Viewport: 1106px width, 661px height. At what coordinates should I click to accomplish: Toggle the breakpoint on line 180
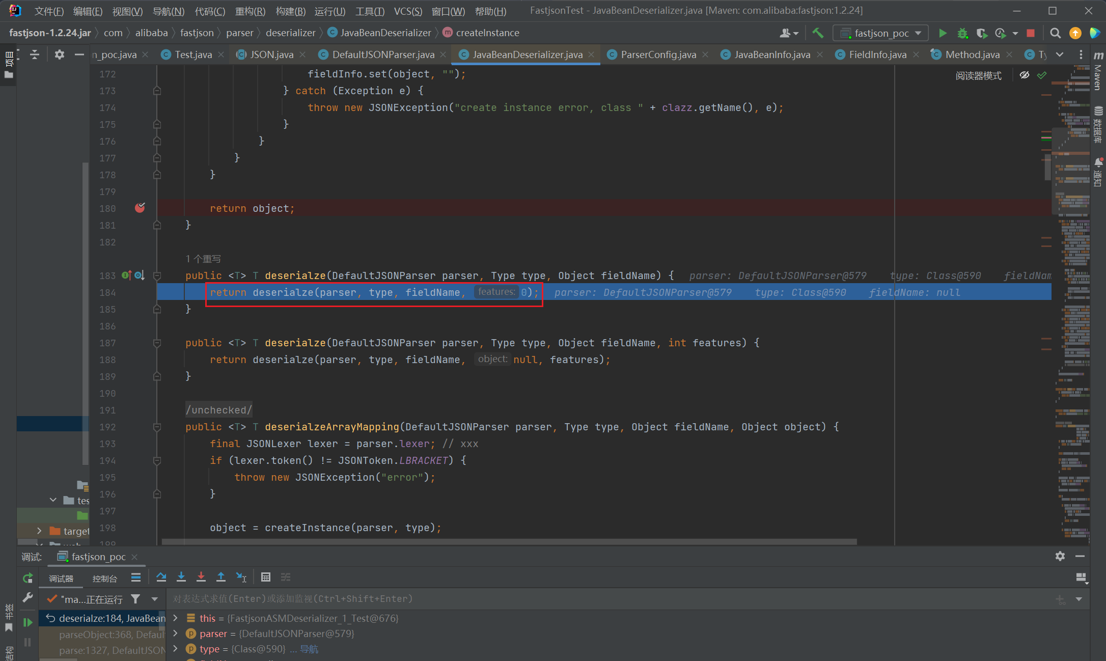tap(140, 208)
